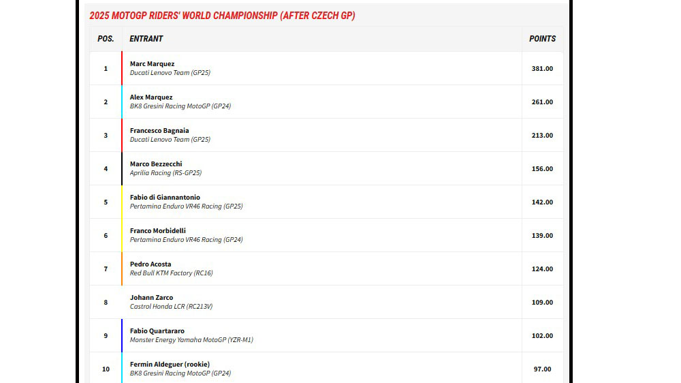The width and height of the screenshot is (681, 383).
Task: Click the POINTS column header
Action: coord(542,39)
